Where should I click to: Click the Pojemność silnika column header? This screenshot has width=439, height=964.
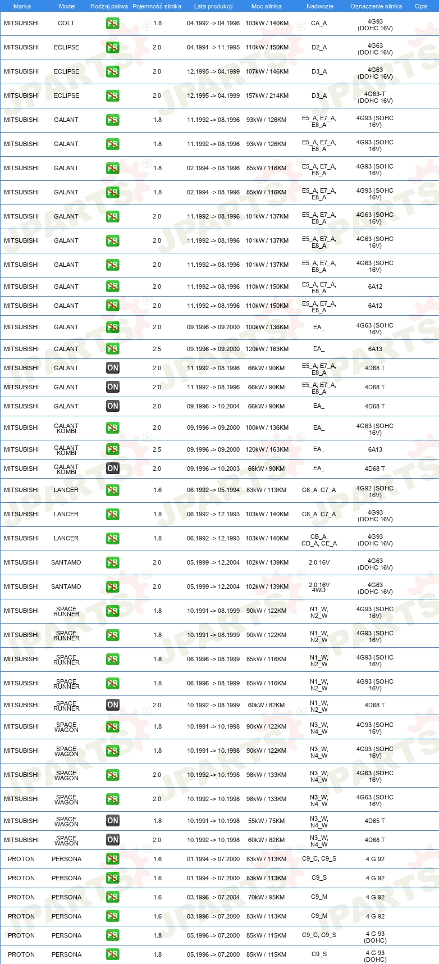tap(157, 6)
